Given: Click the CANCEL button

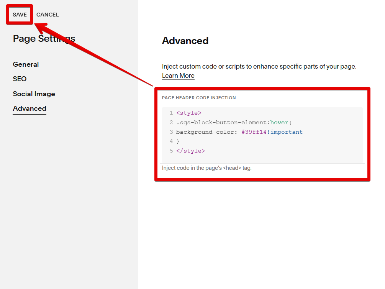Looking at the screenshot, I should pos(48,15).
